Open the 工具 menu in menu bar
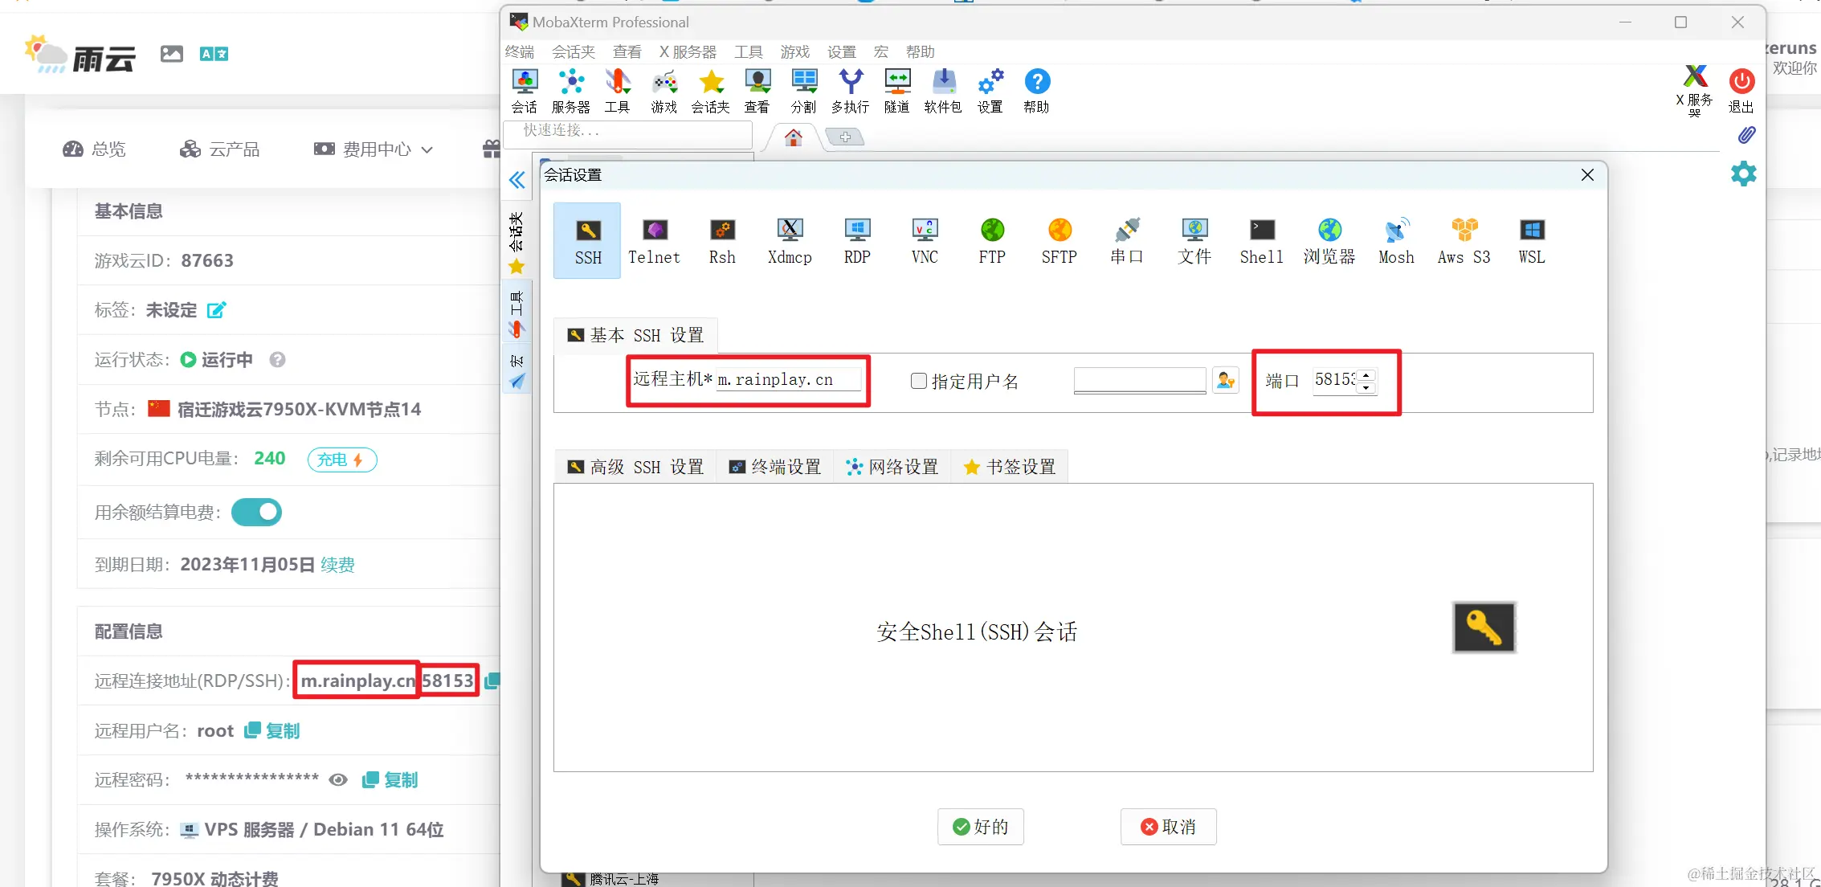The height and width of the screenshot is (887, 1821). click(748, 52)
